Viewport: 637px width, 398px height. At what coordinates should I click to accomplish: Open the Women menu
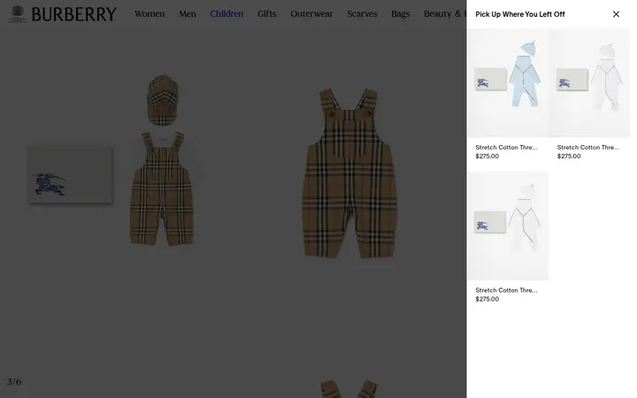click(x=150, y=14)
